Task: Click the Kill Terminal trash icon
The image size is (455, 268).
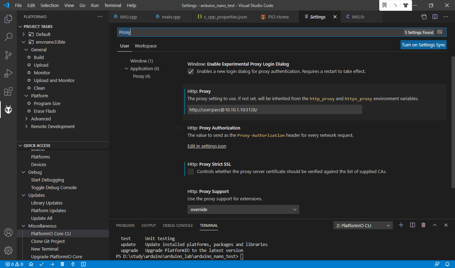Action: (423, 225)
